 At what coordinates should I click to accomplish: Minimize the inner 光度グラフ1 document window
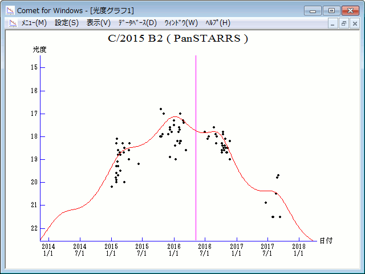334,23
